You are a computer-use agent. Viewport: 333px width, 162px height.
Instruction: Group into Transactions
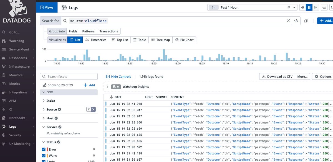(x=109, y=31)
